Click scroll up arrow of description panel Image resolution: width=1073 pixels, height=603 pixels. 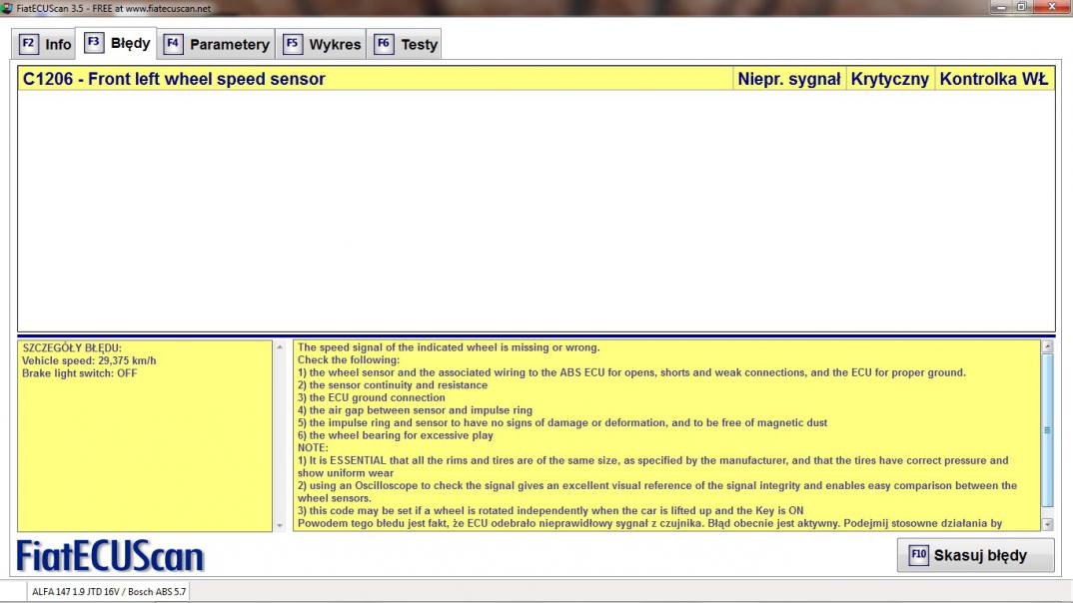(x=1047, y=347)
